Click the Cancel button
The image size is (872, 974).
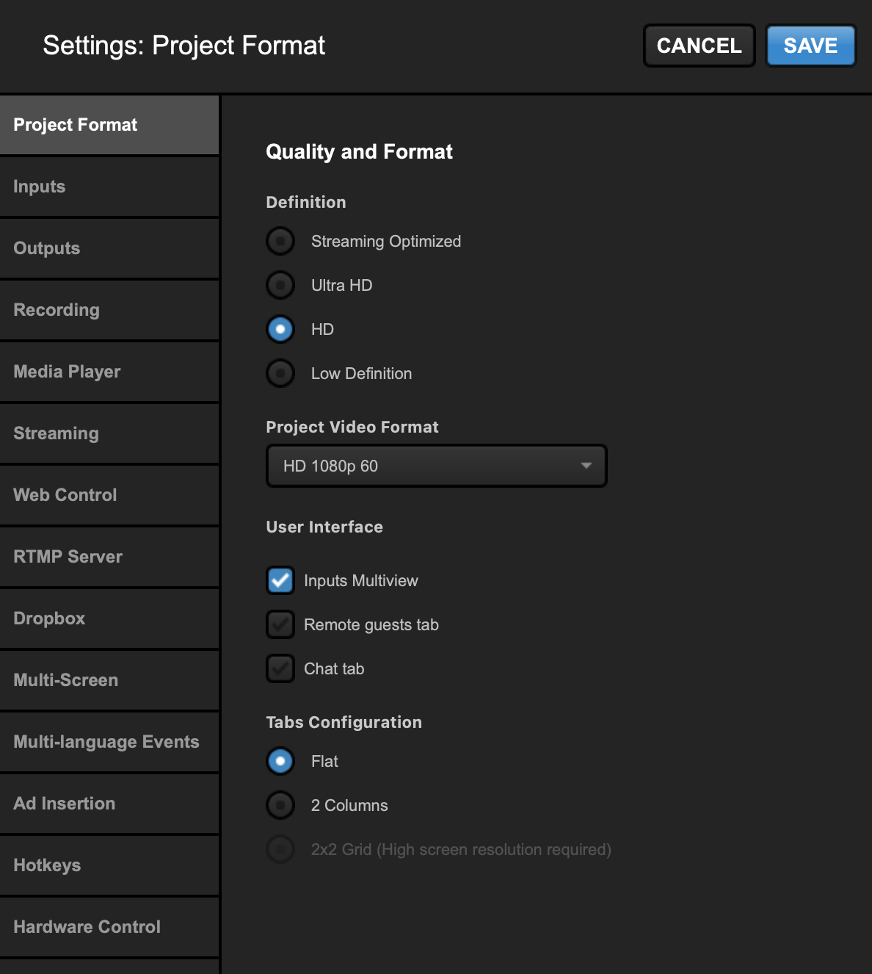tap(700, 46)
